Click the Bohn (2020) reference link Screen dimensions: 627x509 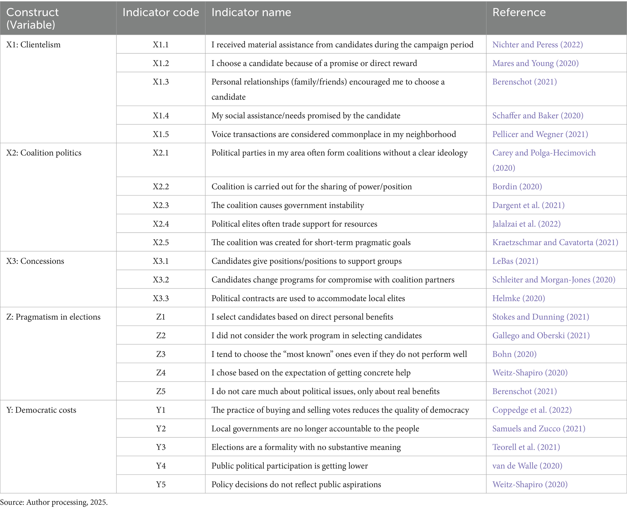pyautogui.click(x=514, y=354)
